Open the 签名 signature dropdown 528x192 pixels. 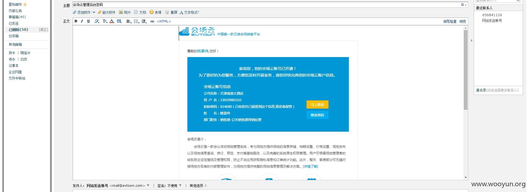pyautogui.click(x=180, y=185)
